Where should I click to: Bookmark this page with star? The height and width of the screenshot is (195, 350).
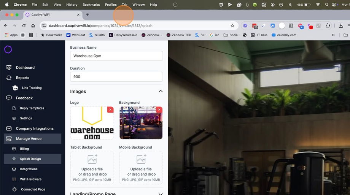point(232,26)
